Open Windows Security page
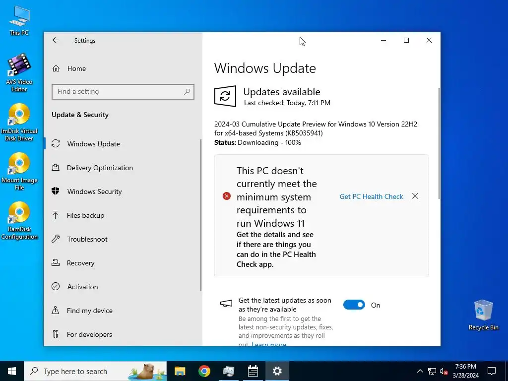The height and width of the screenshot is (381, 508). point(94,191)
